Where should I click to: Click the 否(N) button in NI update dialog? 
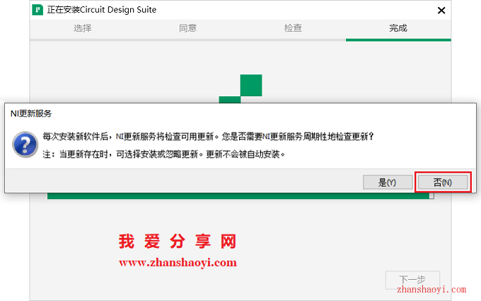443,182
